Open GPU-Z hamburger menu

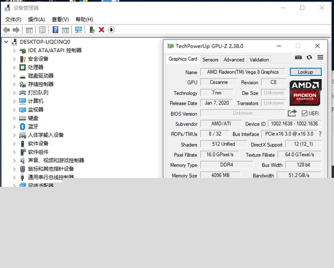coord(320,57)
